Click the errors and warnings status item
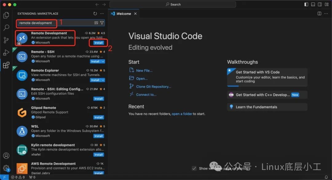 pos(18,177)
